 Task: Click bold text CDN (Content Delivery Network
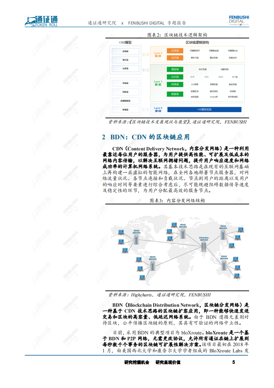click(x=148, y=149)
